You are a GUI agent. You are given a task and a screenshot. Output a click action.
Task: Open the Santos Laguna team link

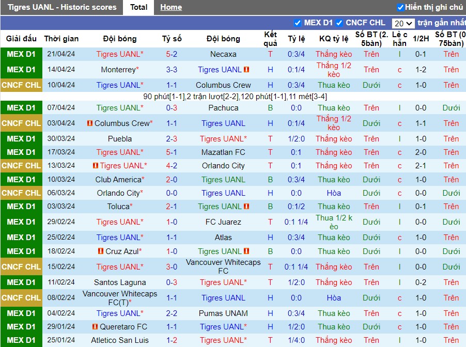(120, 282)
